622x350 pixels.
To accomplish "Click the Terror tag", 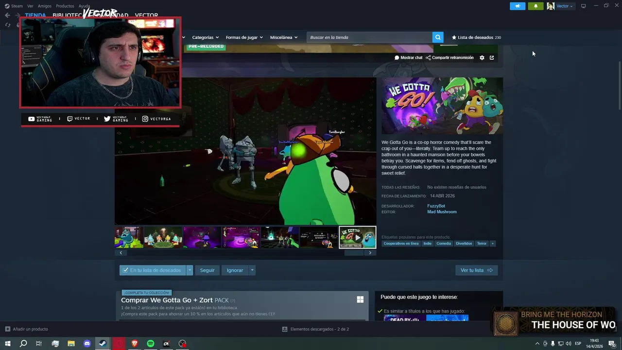I will (x=482, y=244).
